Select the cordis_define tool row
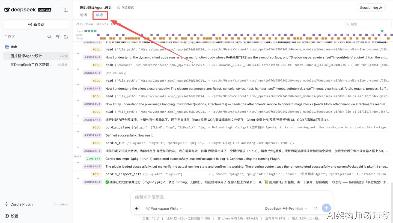The width and height of the screenshot is (393, 223). (232, 127)
